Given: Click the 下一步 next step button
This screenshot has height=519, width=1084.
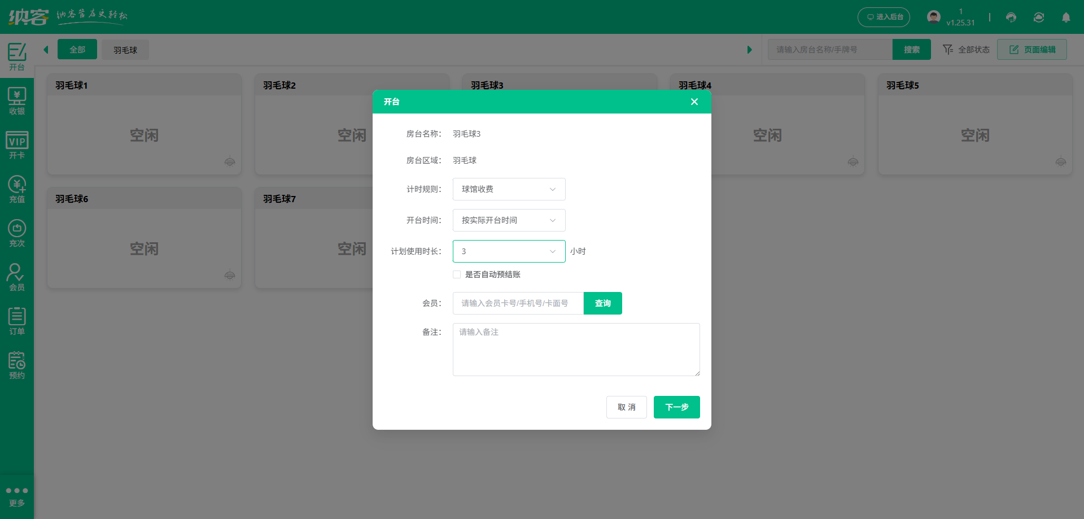Looking at the screenshot, I should [676, 407].
